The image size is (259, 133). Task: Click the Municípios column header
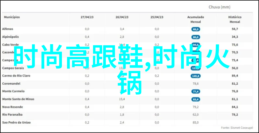pyautogui.click(x=12, y=17)
